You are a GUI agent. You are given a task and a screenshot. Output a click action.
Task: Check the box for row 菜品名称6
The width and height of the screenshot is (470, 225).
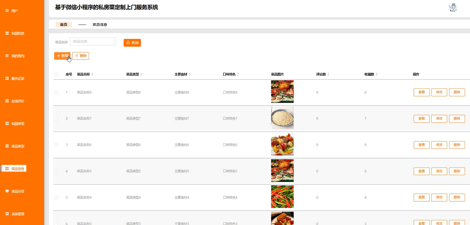tap(56, 145)
